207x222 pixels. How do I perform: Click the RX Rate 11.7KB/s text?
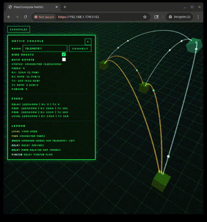(26, 77)
